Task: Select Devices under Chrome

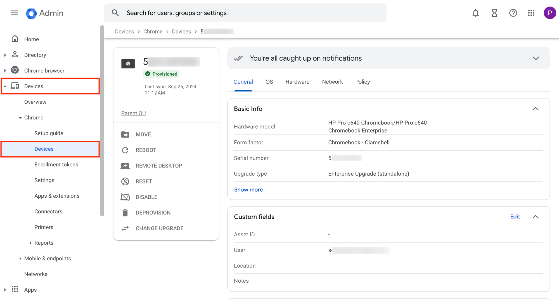Action: click(50, 149)
